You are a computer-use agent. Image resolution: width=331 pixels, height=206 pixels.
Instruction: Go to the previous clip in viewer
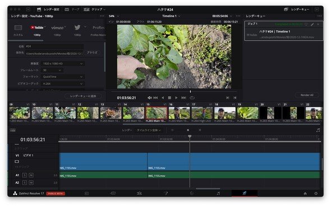(235, 98)
